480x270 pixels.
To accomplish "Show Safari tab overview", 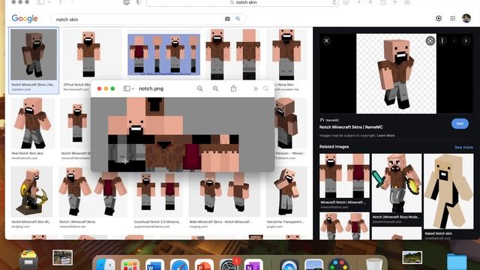I will tap(406, 2).
